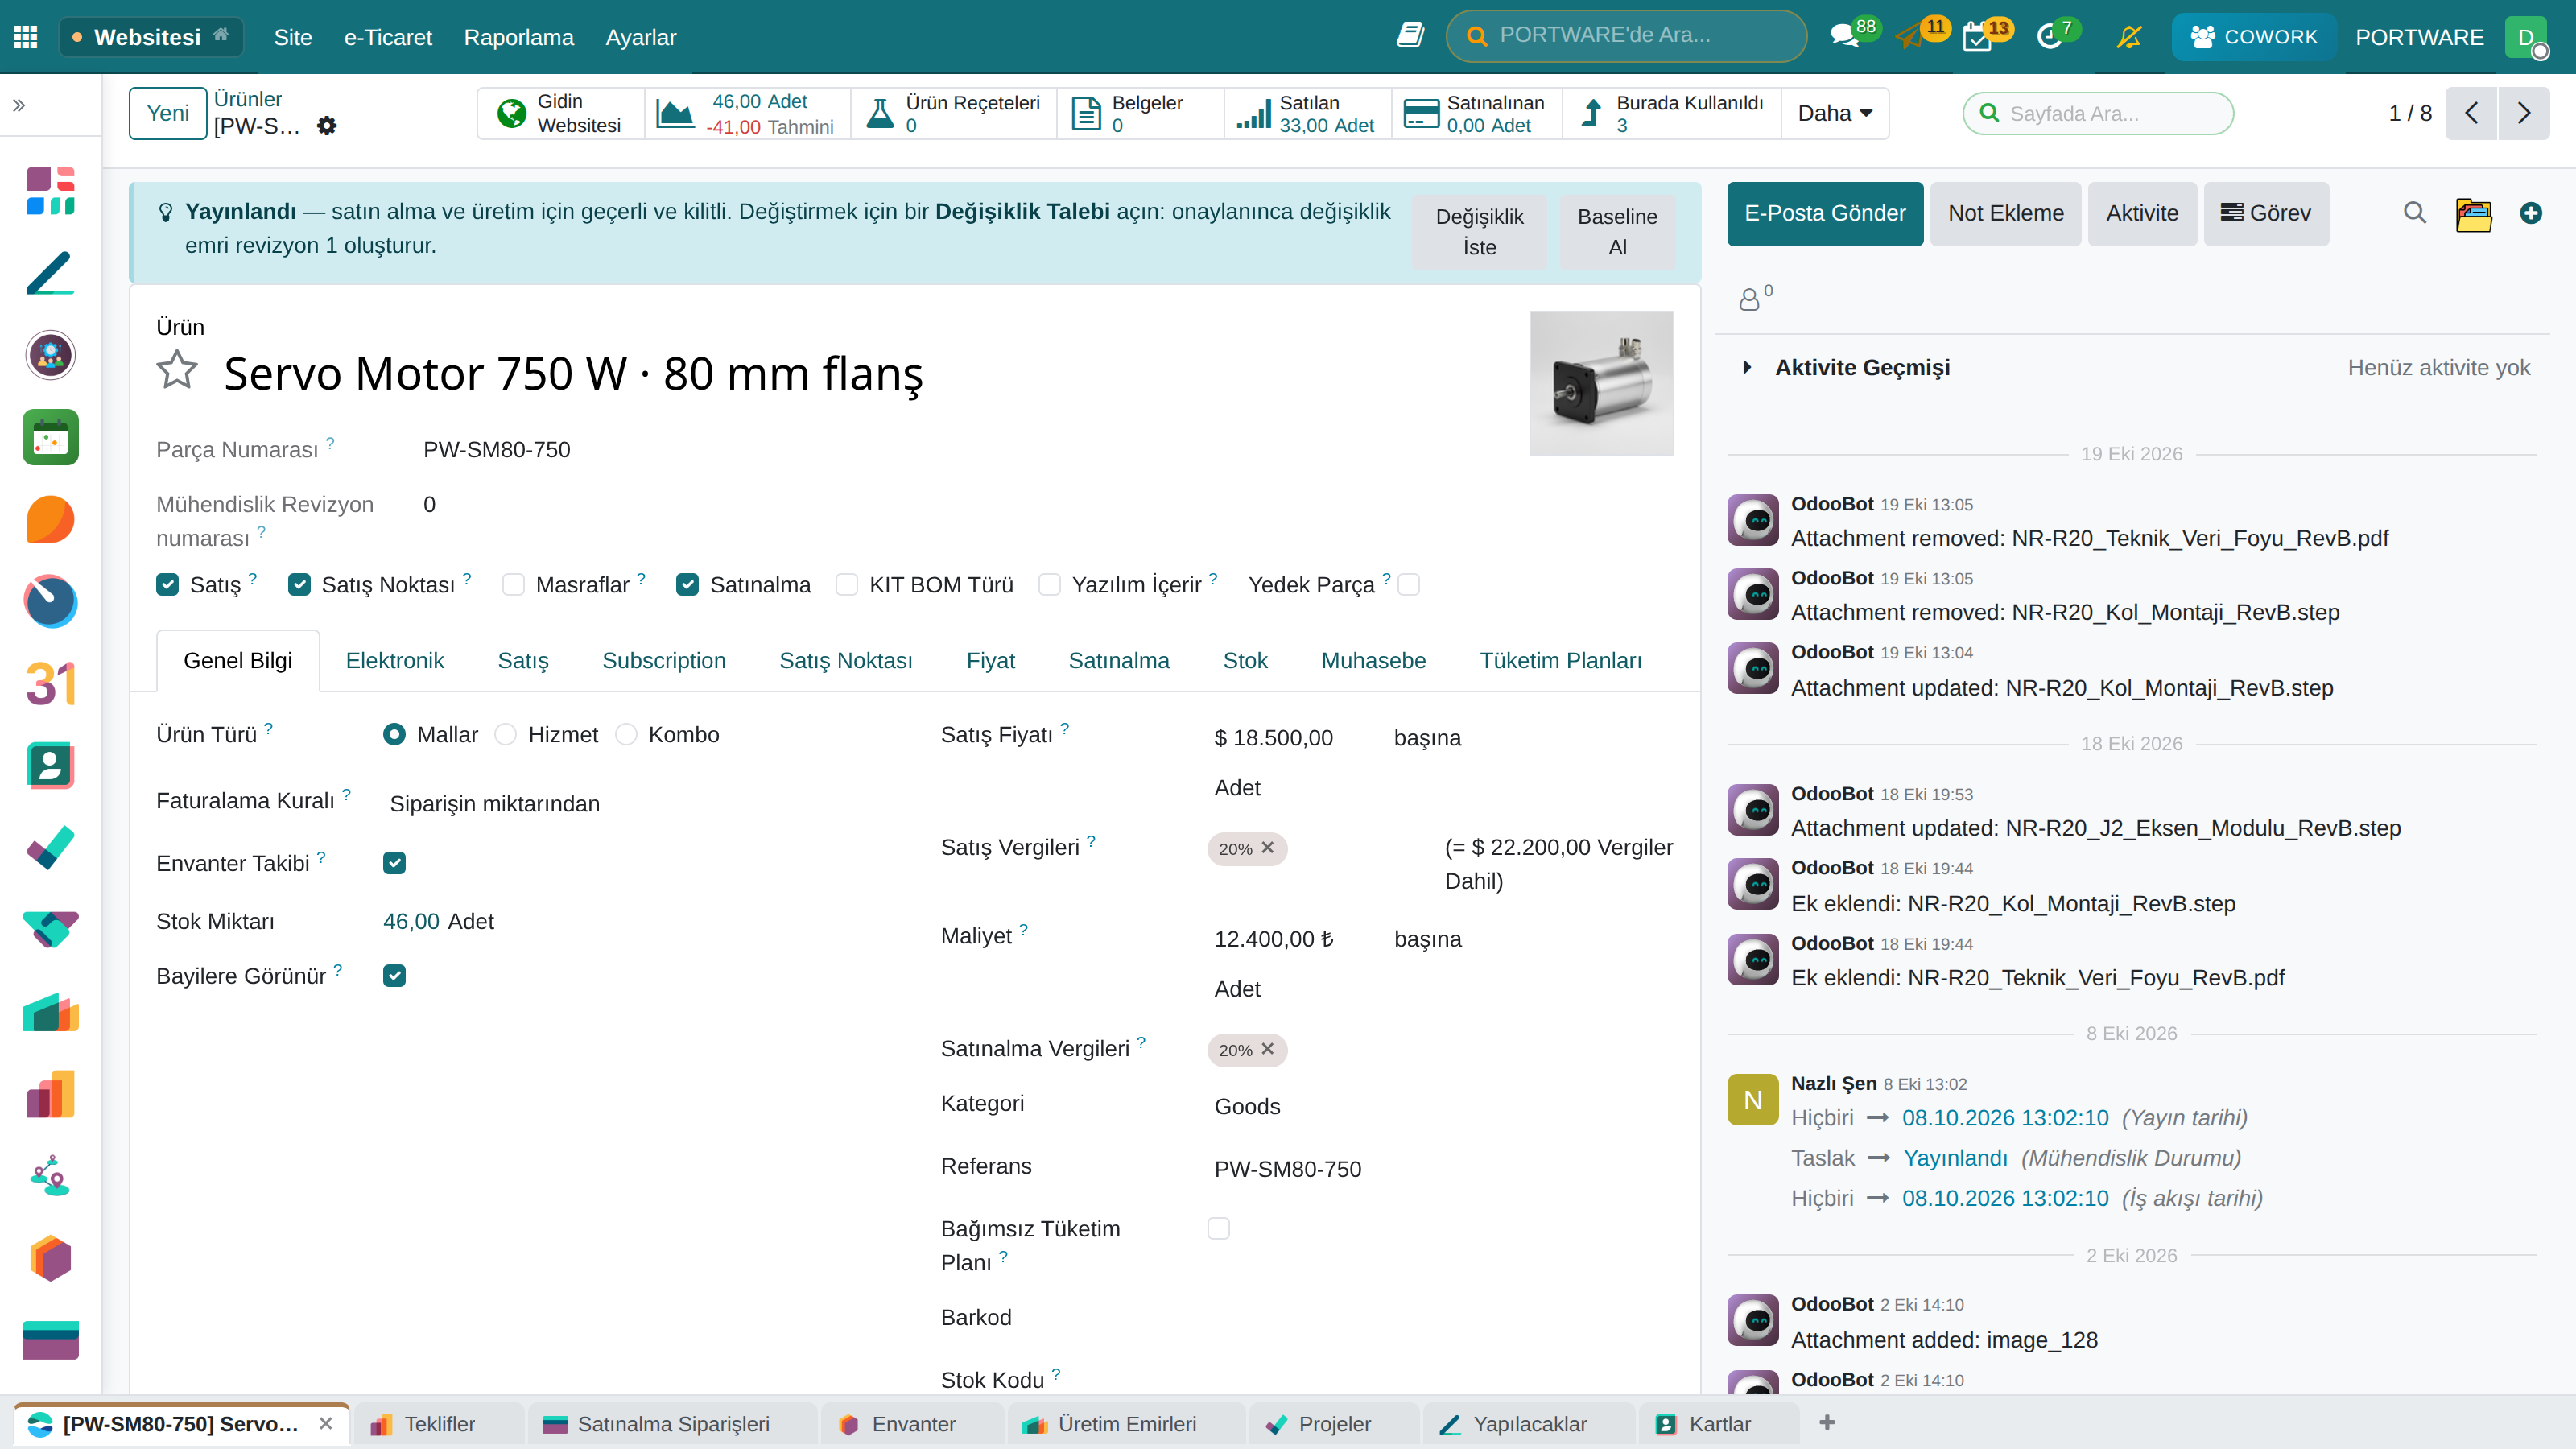Viewport: 2576px width, 1449px height.
Task: Click the timer icon with 7 badge
Action: tap(2049, 37)
